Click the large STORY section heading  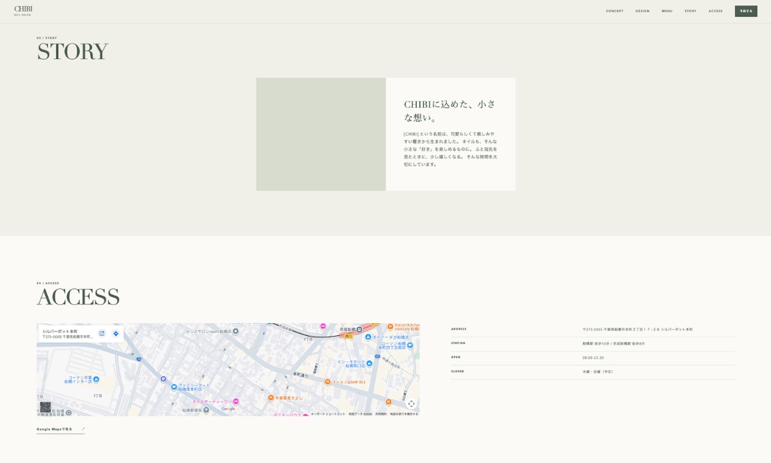73,52
